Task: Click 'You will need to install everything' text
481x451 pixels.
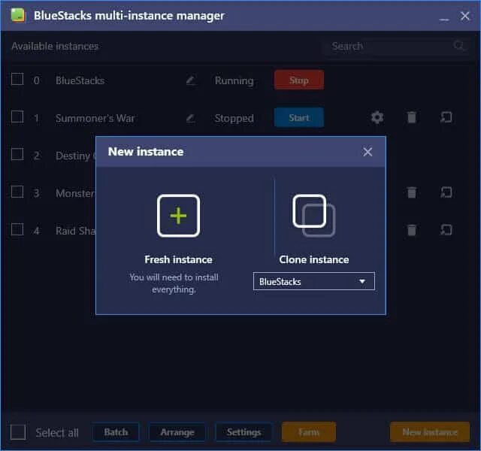Action: tap(174, 283)
